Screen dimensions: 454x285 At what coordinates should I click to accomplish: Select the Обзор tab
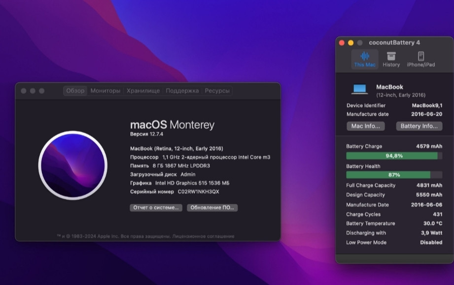[75, 91]
